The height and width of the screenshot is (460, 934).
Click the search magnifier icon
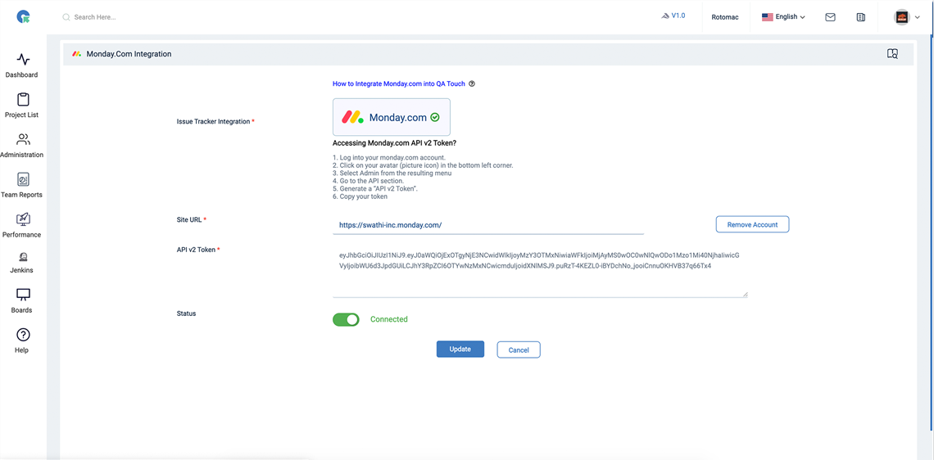point(66,17)
